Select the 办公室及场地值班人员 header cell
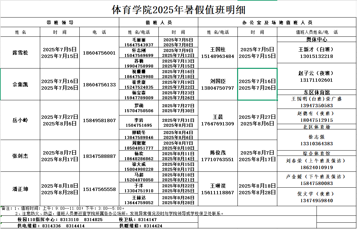This screenshot has width=357, height=229. tap(277, 23)
